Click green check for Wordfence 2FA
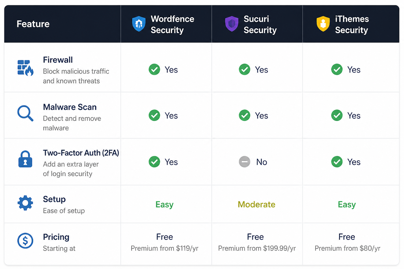 click(154, 162)
